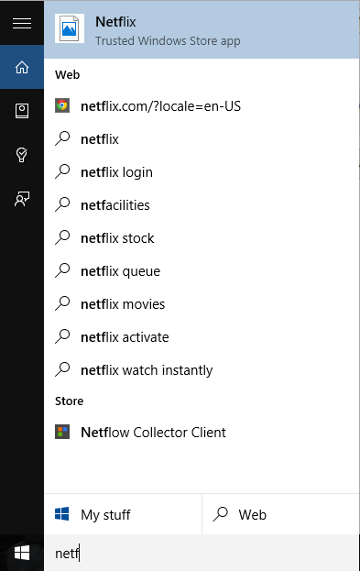Screen dimensions: 360x571
Task: Open the Notebook icon in sidebar
Action: click(22, 111)
